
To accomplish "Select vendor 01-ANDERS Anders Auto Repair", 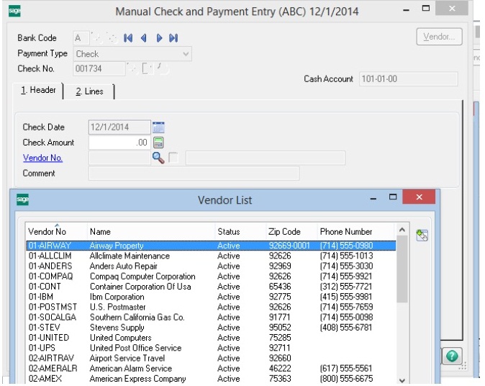I will pos(211,266).
